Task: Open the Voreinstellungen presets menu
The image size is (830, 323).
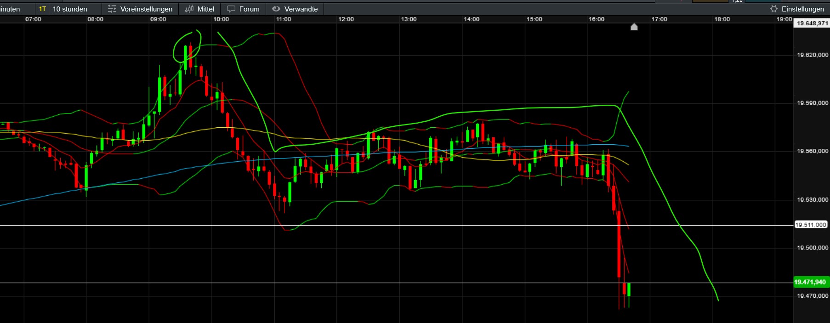Action: pos(140,9)
